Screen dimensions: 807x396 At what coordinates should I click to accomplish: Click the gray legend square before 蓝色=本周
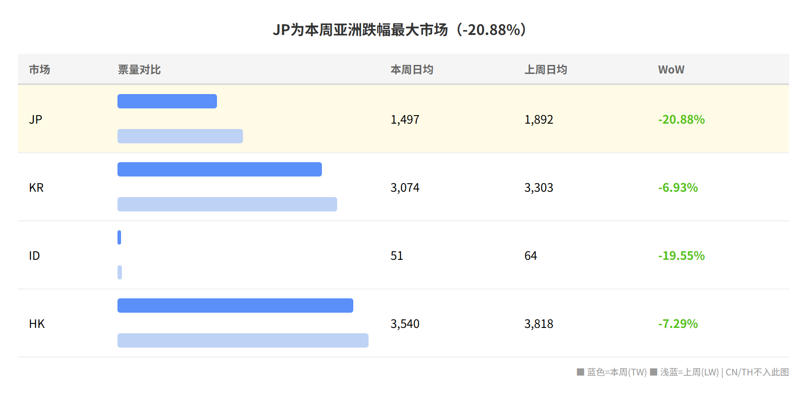(x=580, y=372)
